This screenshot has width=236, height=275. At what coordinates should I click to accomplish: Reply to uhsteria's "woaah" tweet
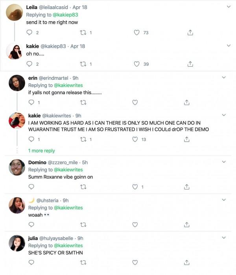coord(31,225)
